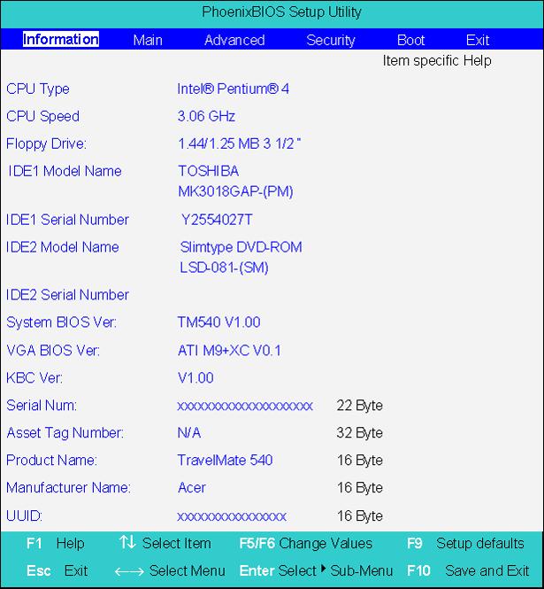Click '16 Byte' next to Manufacturer Name
The width and height of the screenshot is (544, 589).
coord(359,488)
